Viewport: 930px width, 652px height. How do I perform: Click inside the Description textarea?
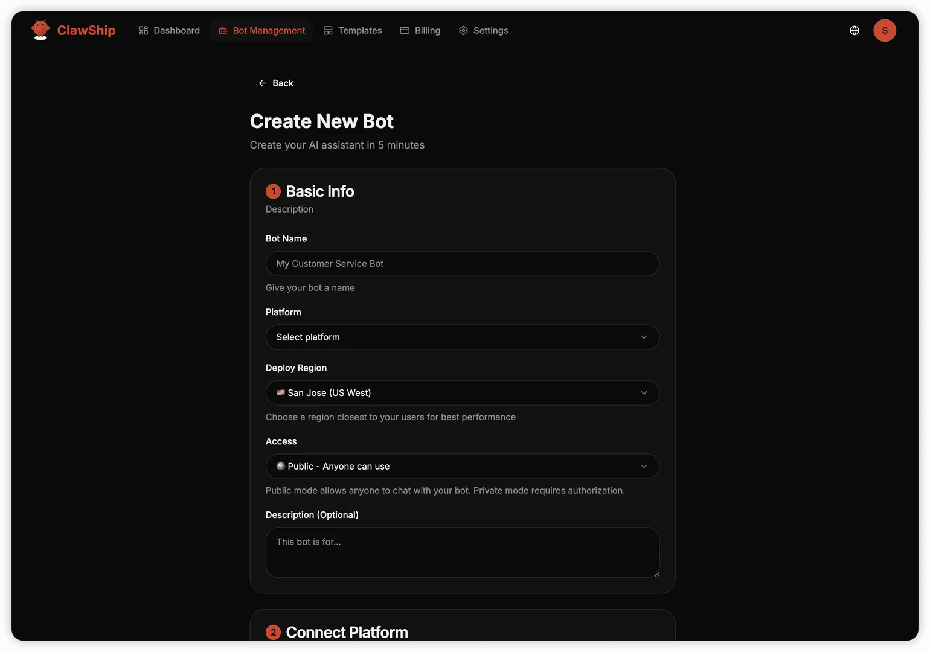(x=463, y=552)
